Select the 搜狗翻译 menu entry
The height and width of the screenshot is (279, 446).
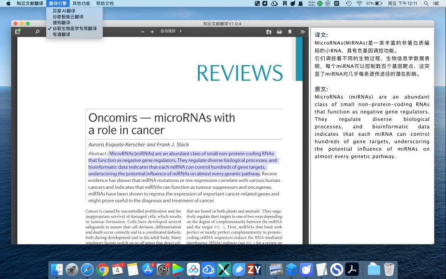[x=61, y=22]
